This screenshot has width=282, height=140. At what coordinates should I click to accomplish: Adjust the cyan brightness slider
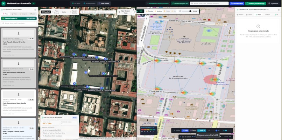coord(227,131)
